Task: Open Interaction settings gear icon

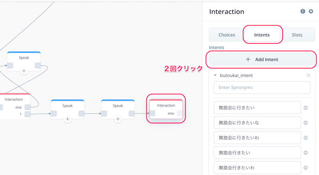Action: tap(311, 12)
